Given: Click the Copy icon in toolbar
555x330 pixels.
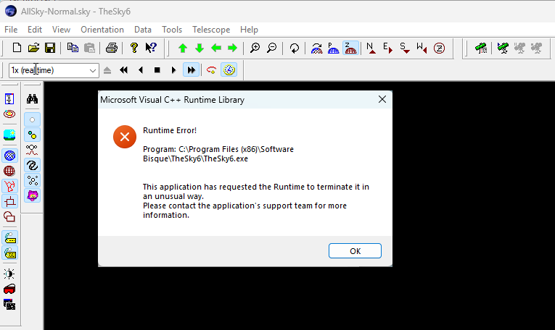Looking at the screenshot, I should (x=73, y=48).
